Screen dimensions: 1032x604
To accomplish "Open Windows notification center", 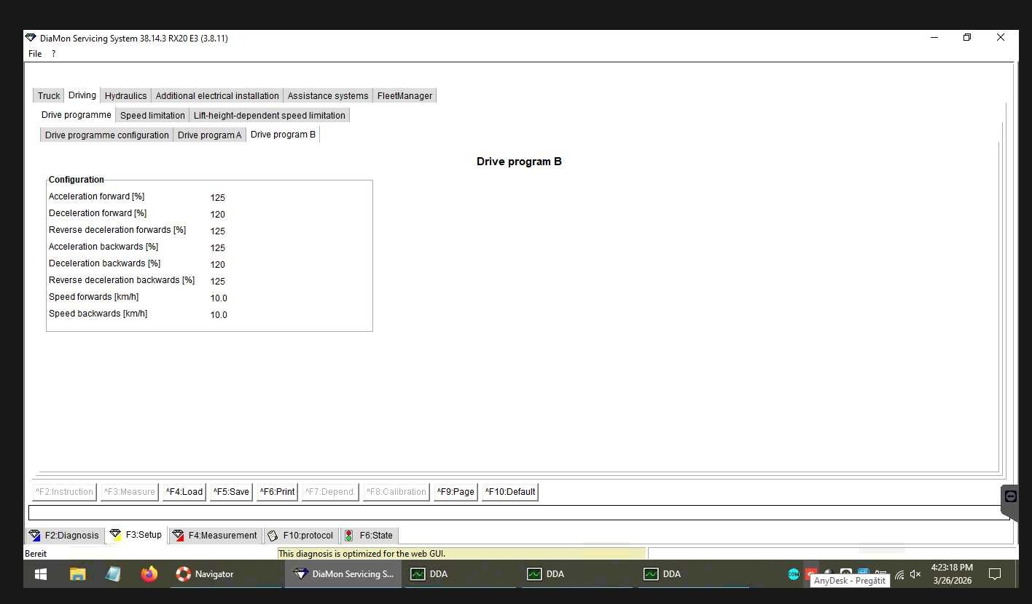I will click(x=995, y=574).
